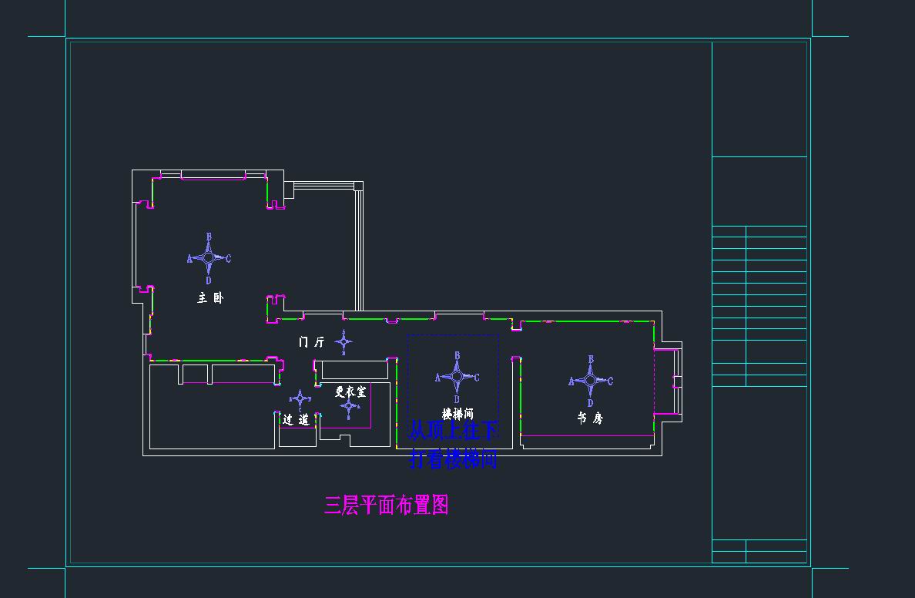The height and width of the screenshot is (598, 915).
Task: Click the elevation compass symbol in 主卧
Action: 209,258
